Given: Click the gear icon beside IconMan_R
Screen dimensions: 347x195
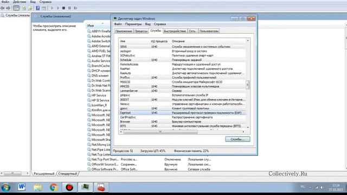Looking at the screenshot, I should coord(89,105).
